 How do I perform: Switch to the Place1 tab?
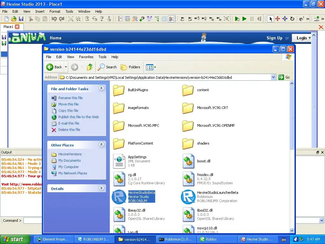[8, 27]
